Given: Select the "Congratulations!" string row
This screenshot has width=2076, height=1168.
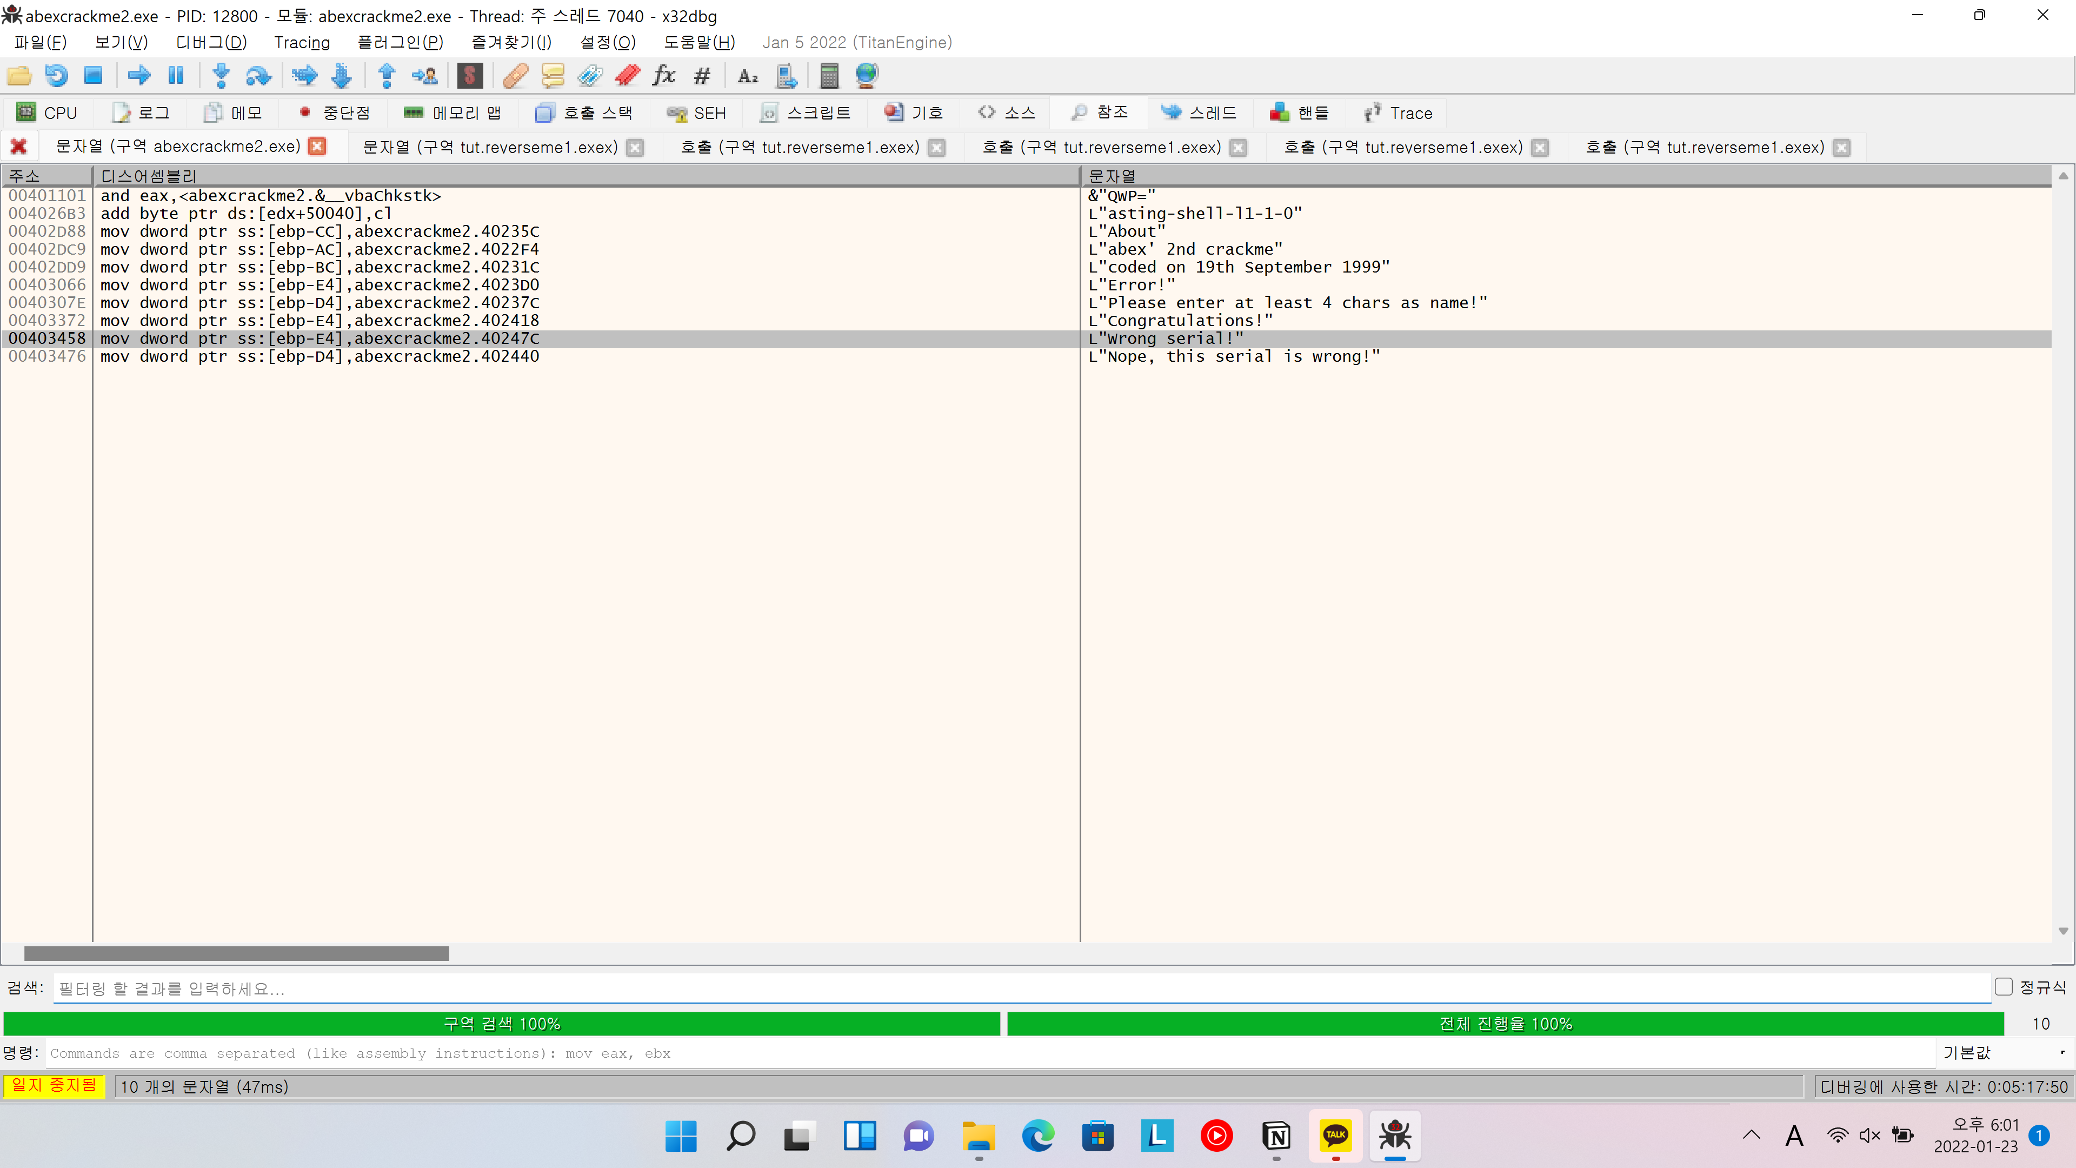Looking at the screenshot, I should 1181,321.
